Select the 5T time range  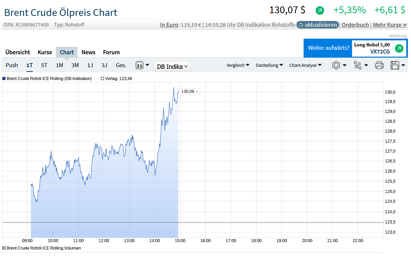click(44, 65)
